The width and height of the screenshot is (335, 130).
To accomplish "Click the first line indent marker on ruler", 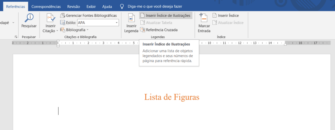I will tap(58, 41).
